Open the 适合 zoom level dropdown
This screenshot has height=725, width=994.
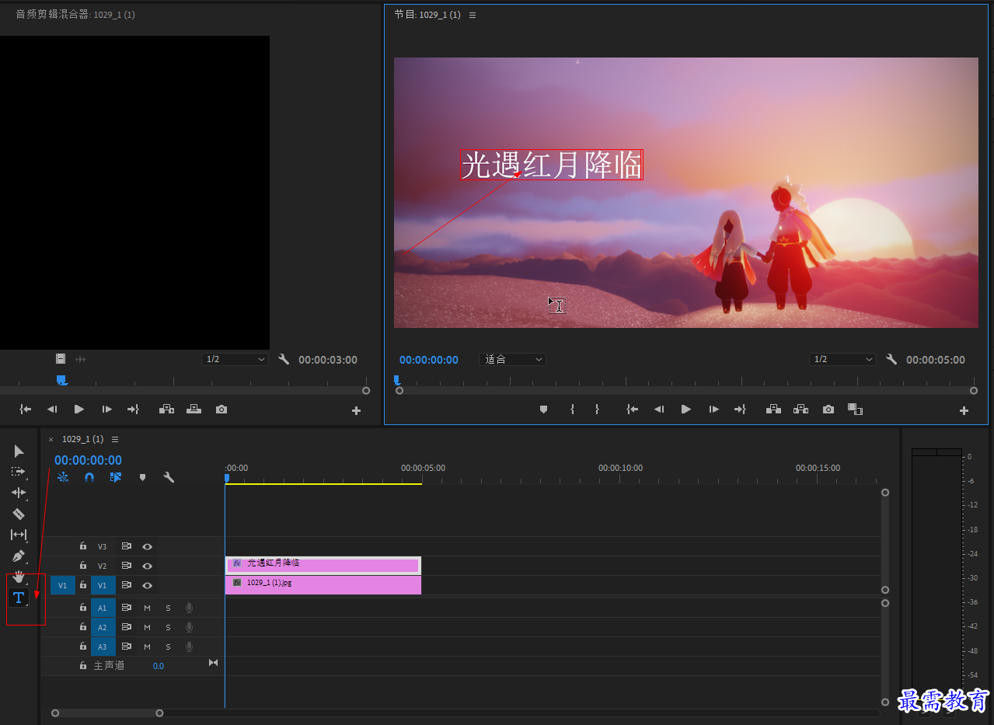(512, 359)
